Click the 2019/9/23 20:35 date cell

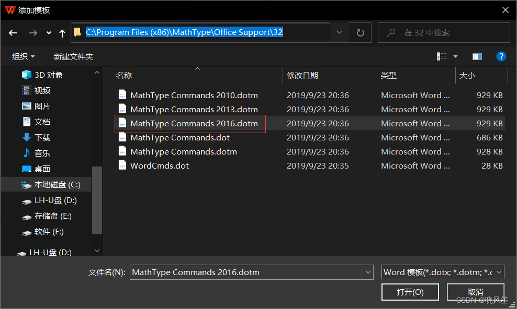pos(318,166)
